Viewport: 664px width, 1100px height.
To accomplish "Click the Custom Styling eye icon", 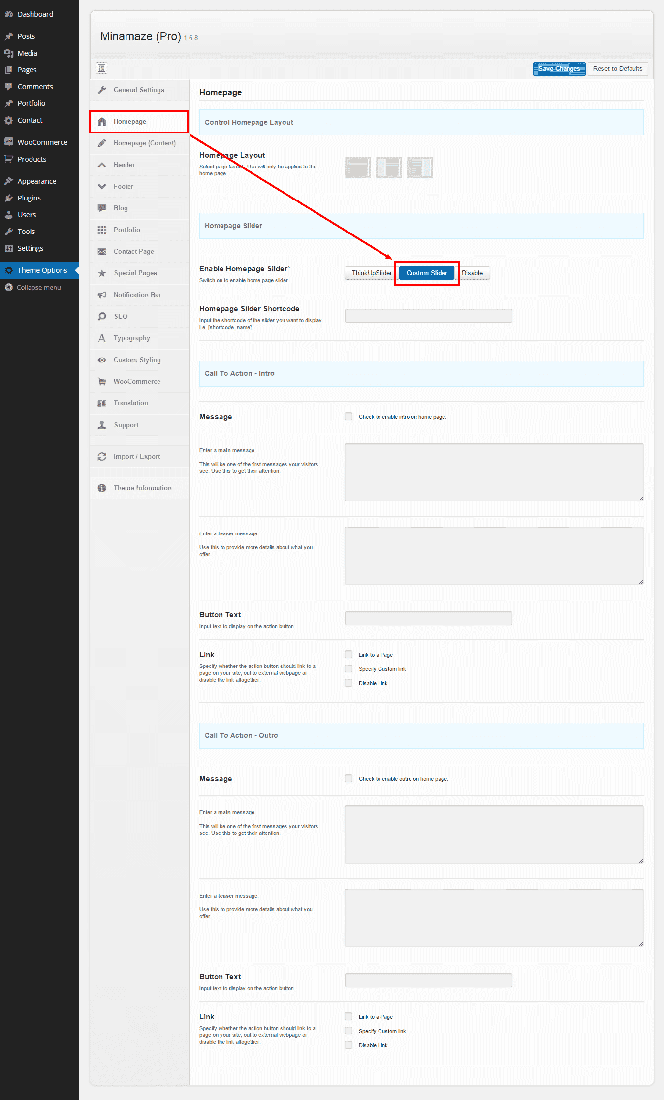I will (102, 360).
